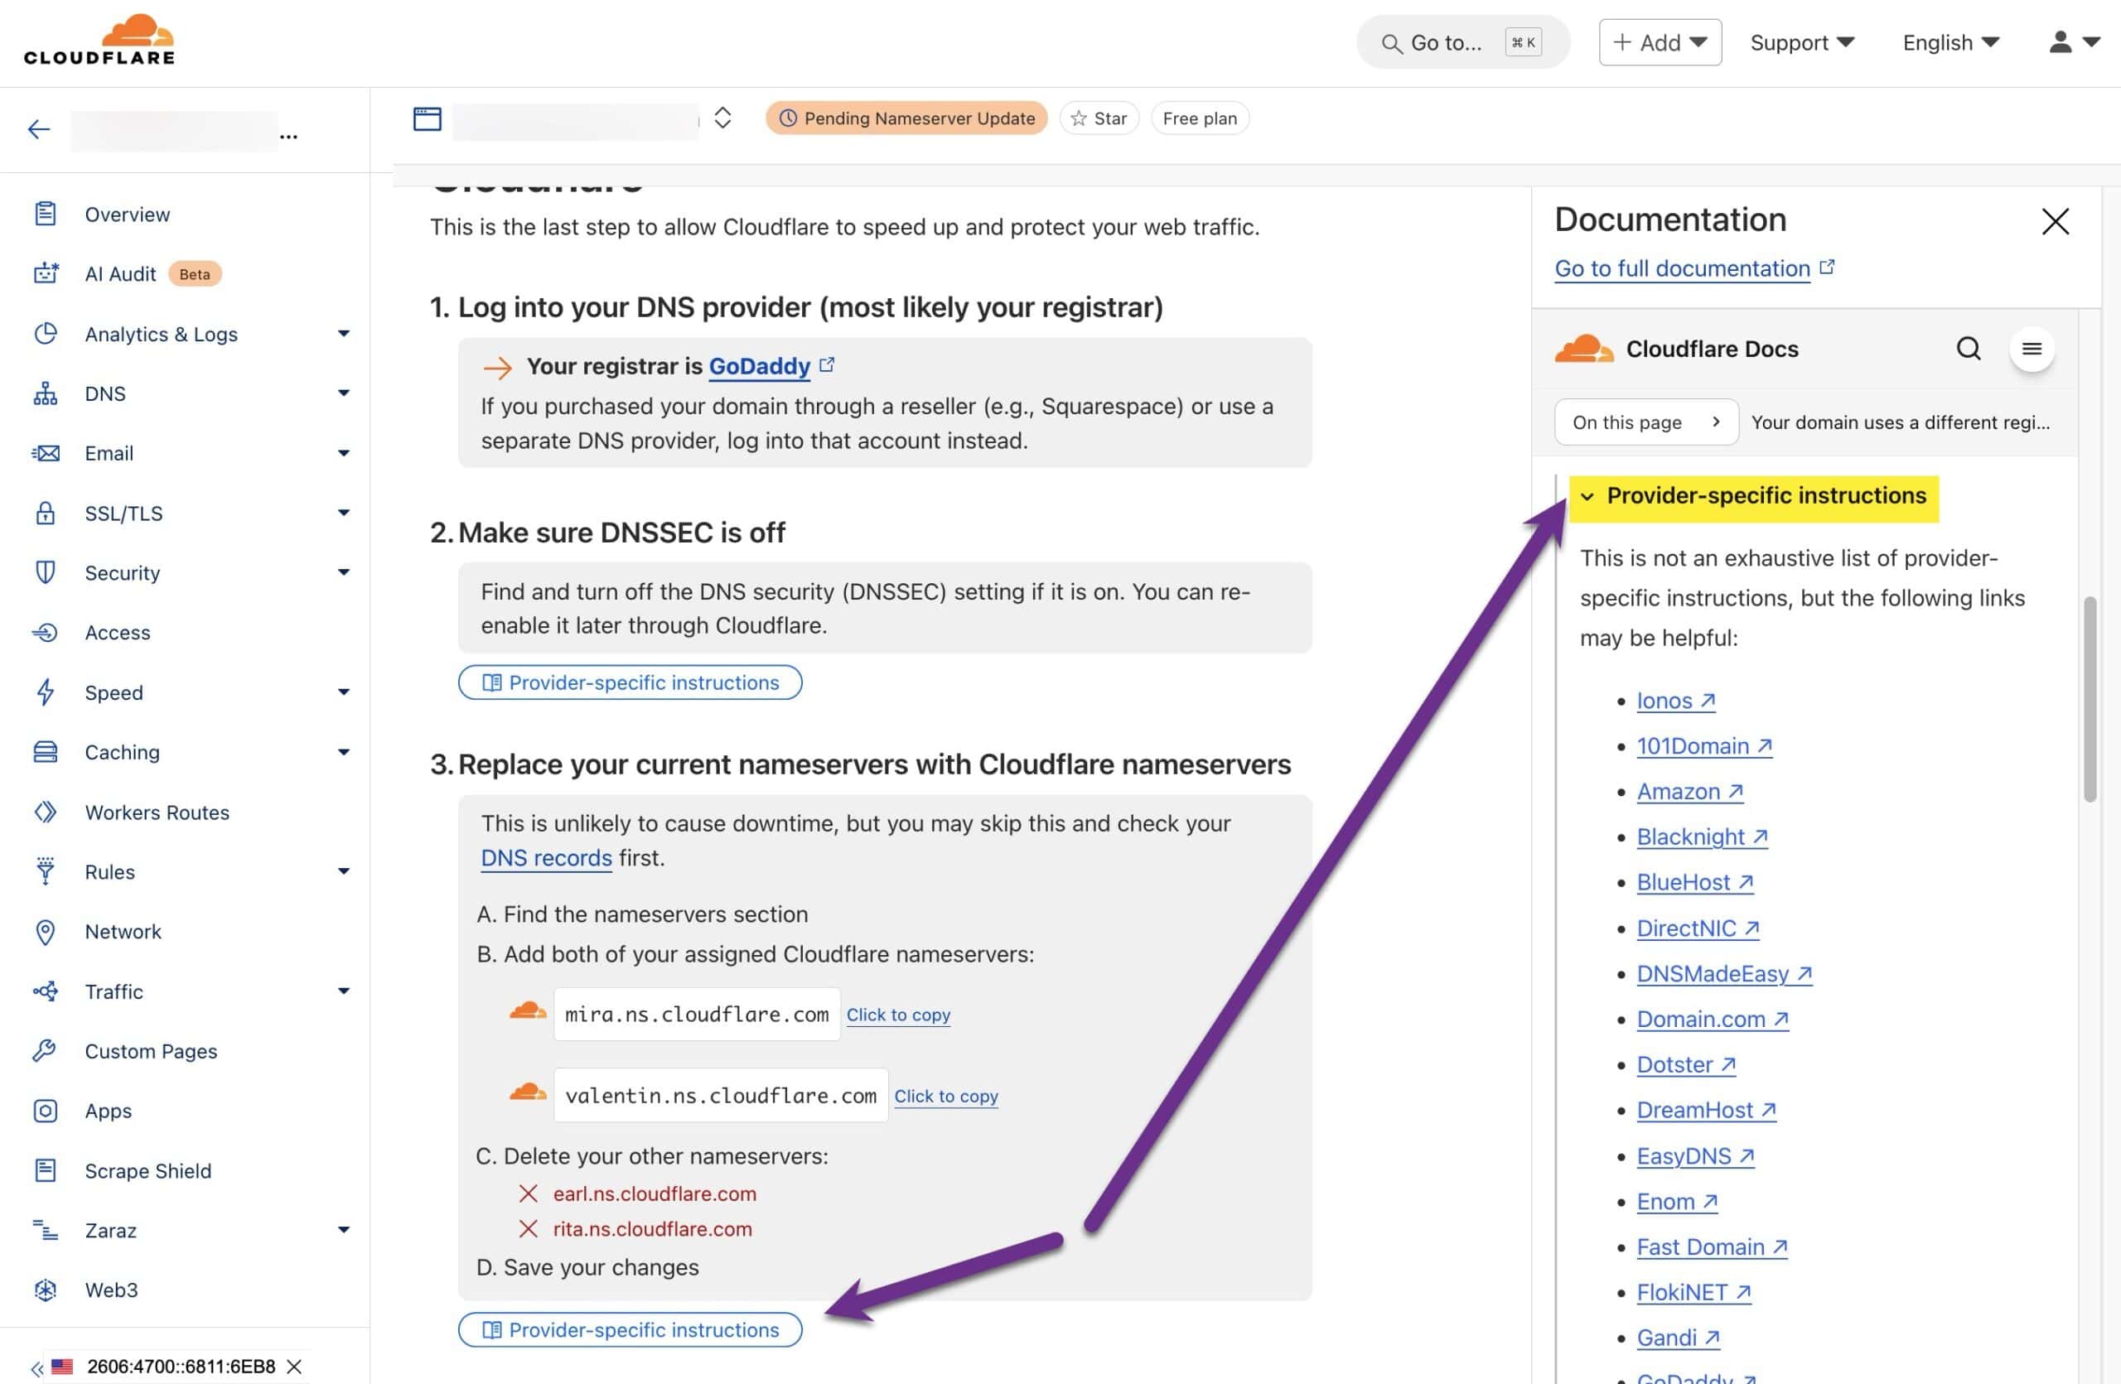Viewport: 2121px width, 1384px height.
Task: Click the Speed lightning bolt icon
Action: 46,692
